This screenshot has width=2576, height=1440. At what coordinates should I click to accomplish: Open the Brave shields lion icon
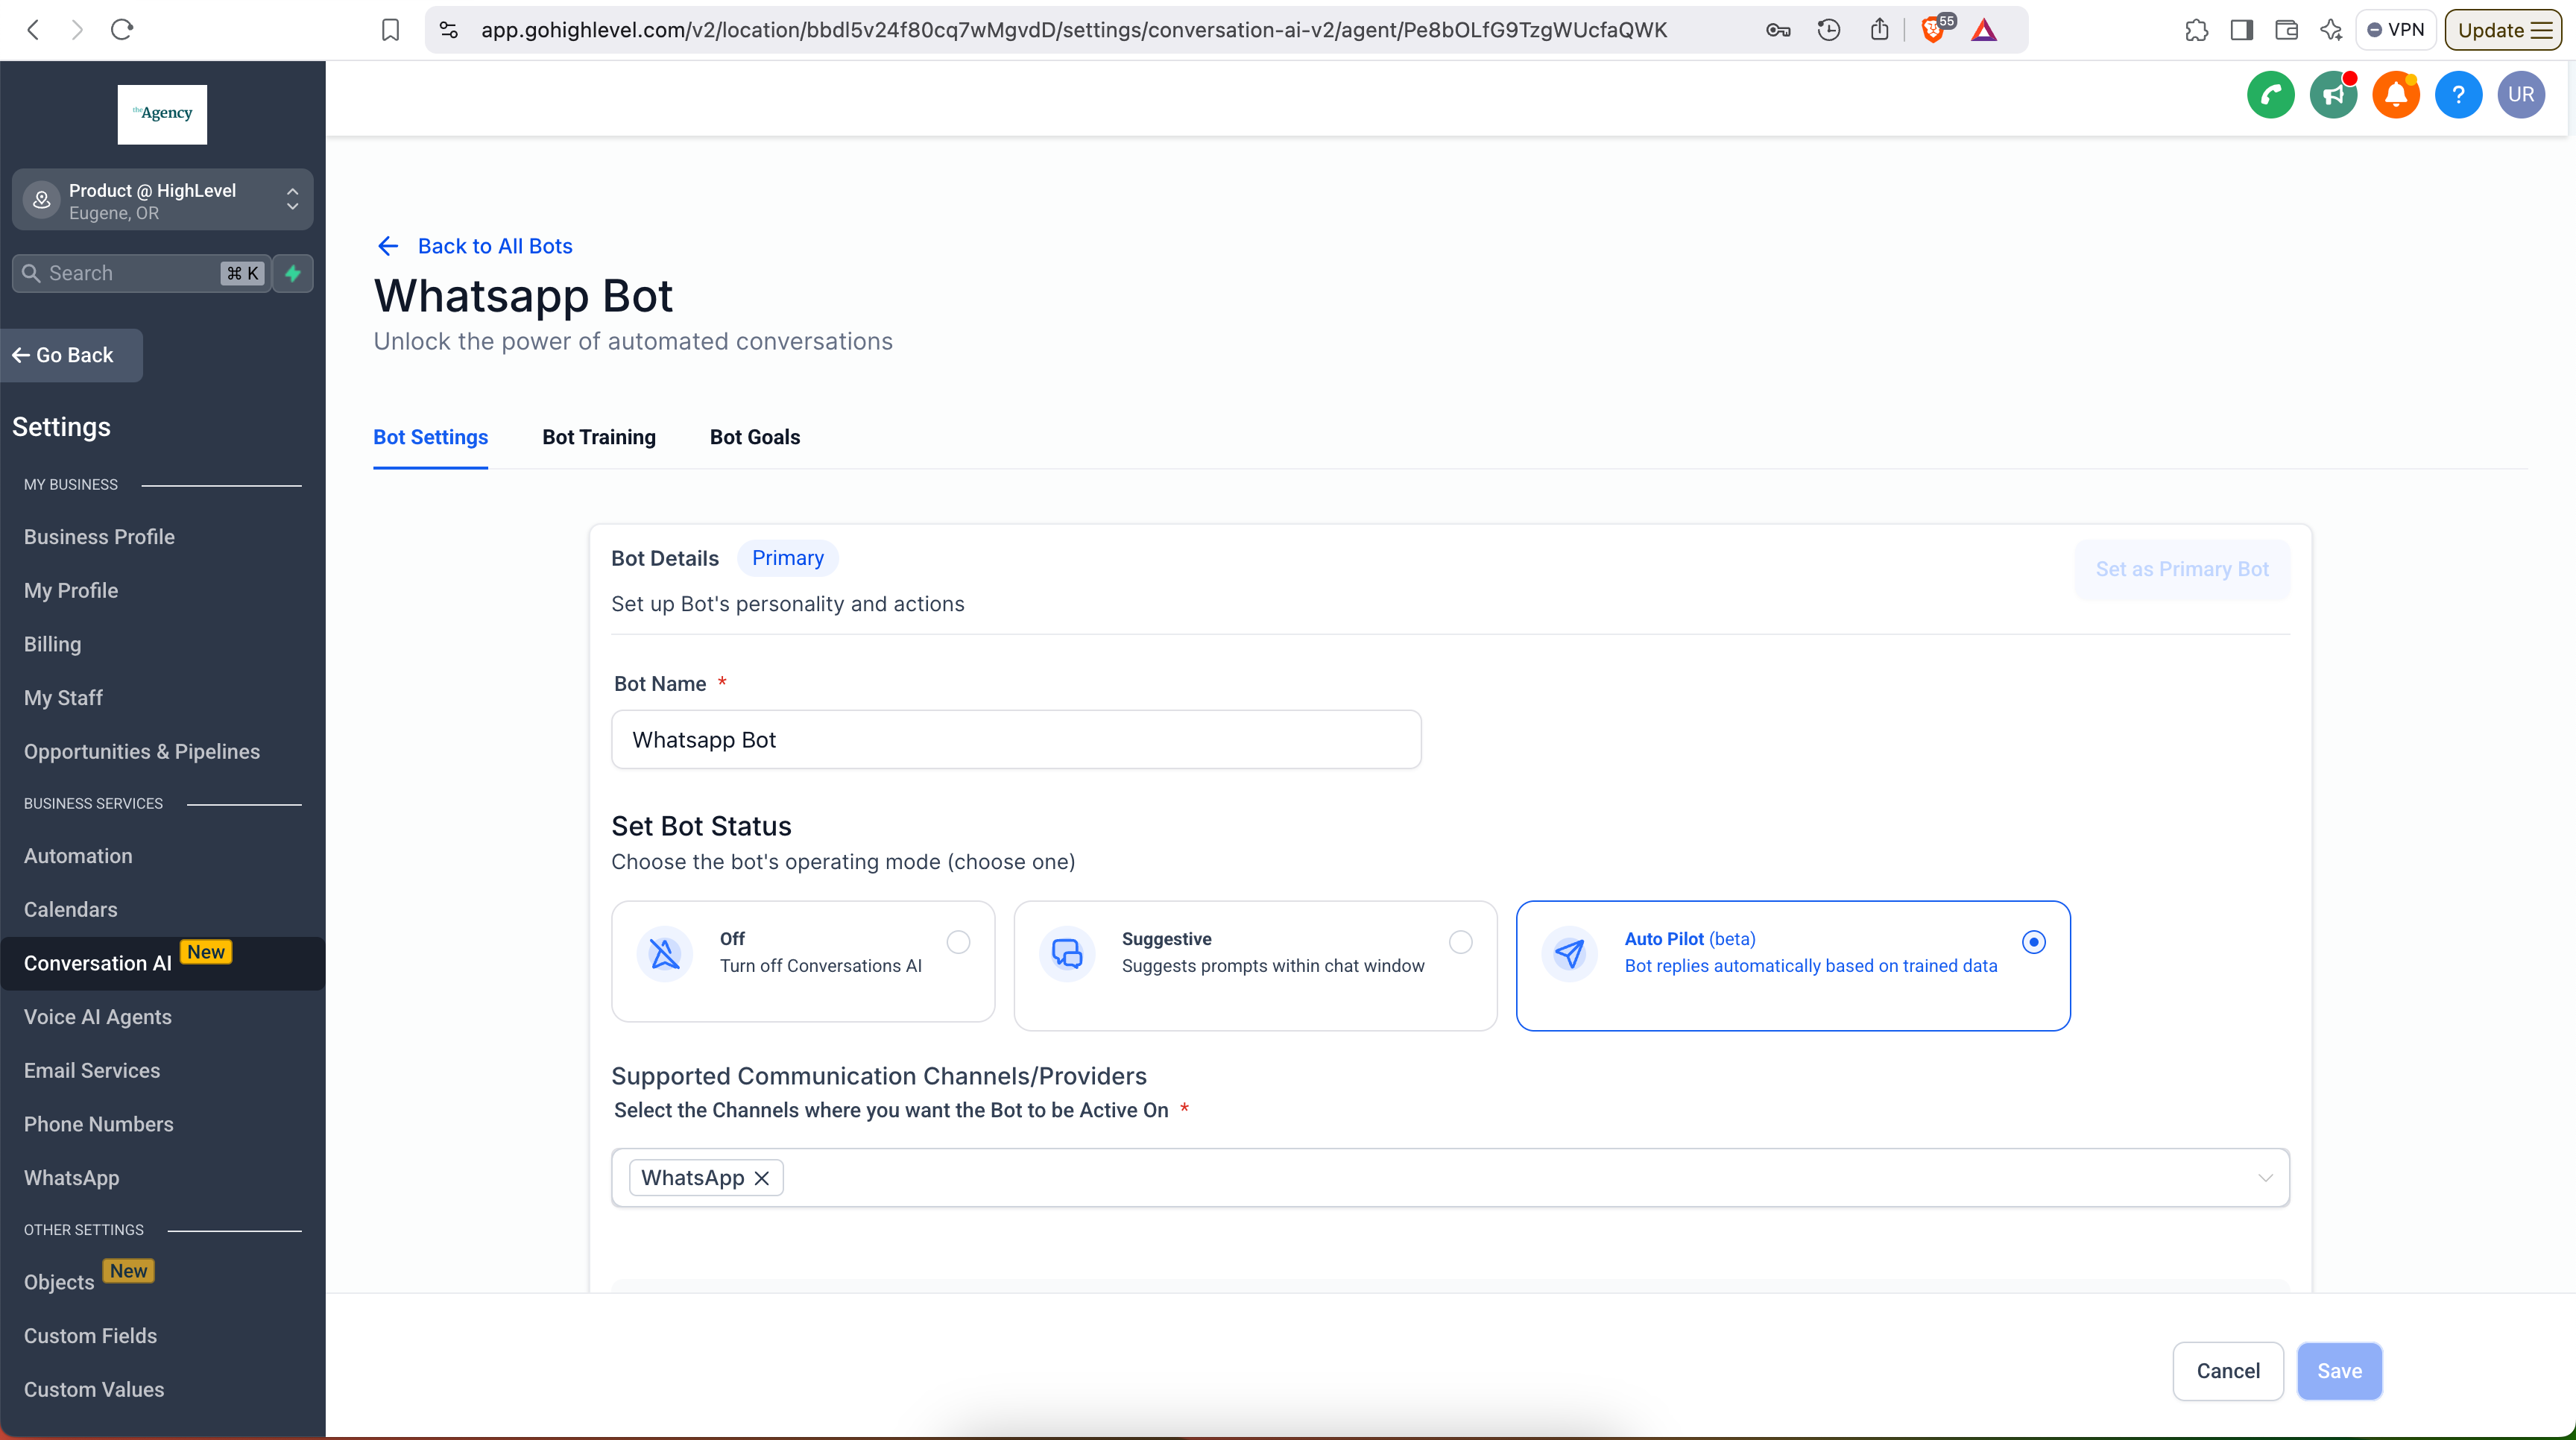click(1933, 30)
